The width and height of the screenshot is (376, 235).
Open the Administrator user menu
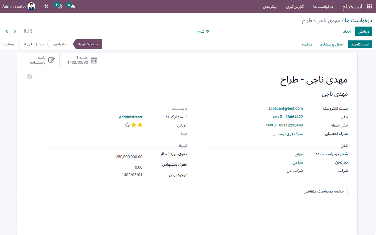tap(19, 6)
